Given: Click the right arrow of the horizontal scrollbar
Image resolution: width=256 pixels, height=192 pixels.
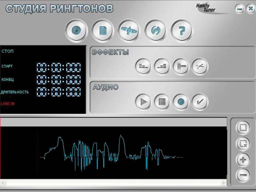Looking at the screenshot, I should point(223,183).
